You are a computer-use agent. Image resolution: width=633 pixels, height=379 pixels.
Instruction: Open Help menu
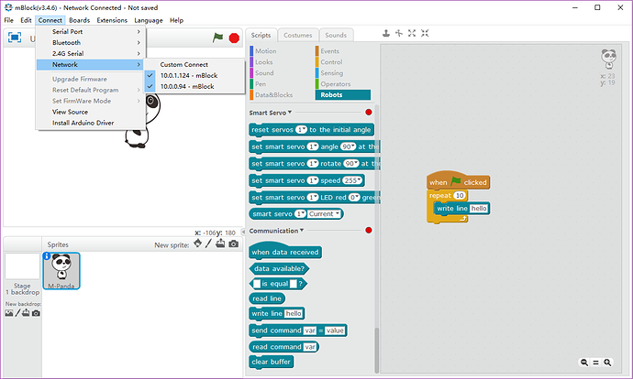(x=176, y=20)
